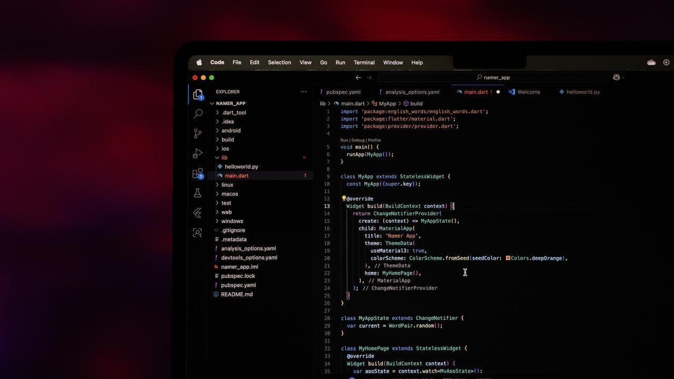This screenshot has width=674, height=379.
Task: Click the unsaved dot on the main.dart tab
Action: 498,92
